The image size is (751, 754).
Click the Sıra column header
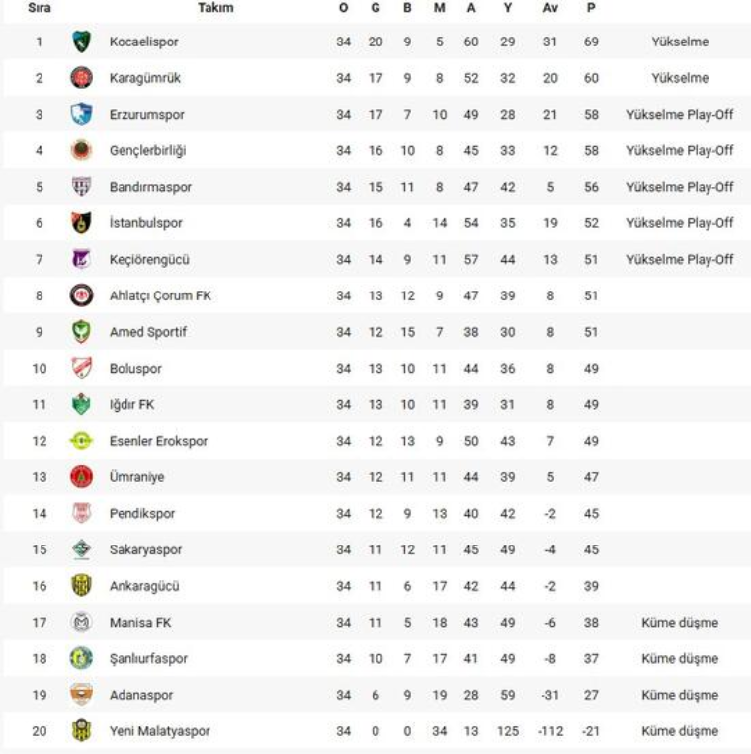tap(40, 8)
